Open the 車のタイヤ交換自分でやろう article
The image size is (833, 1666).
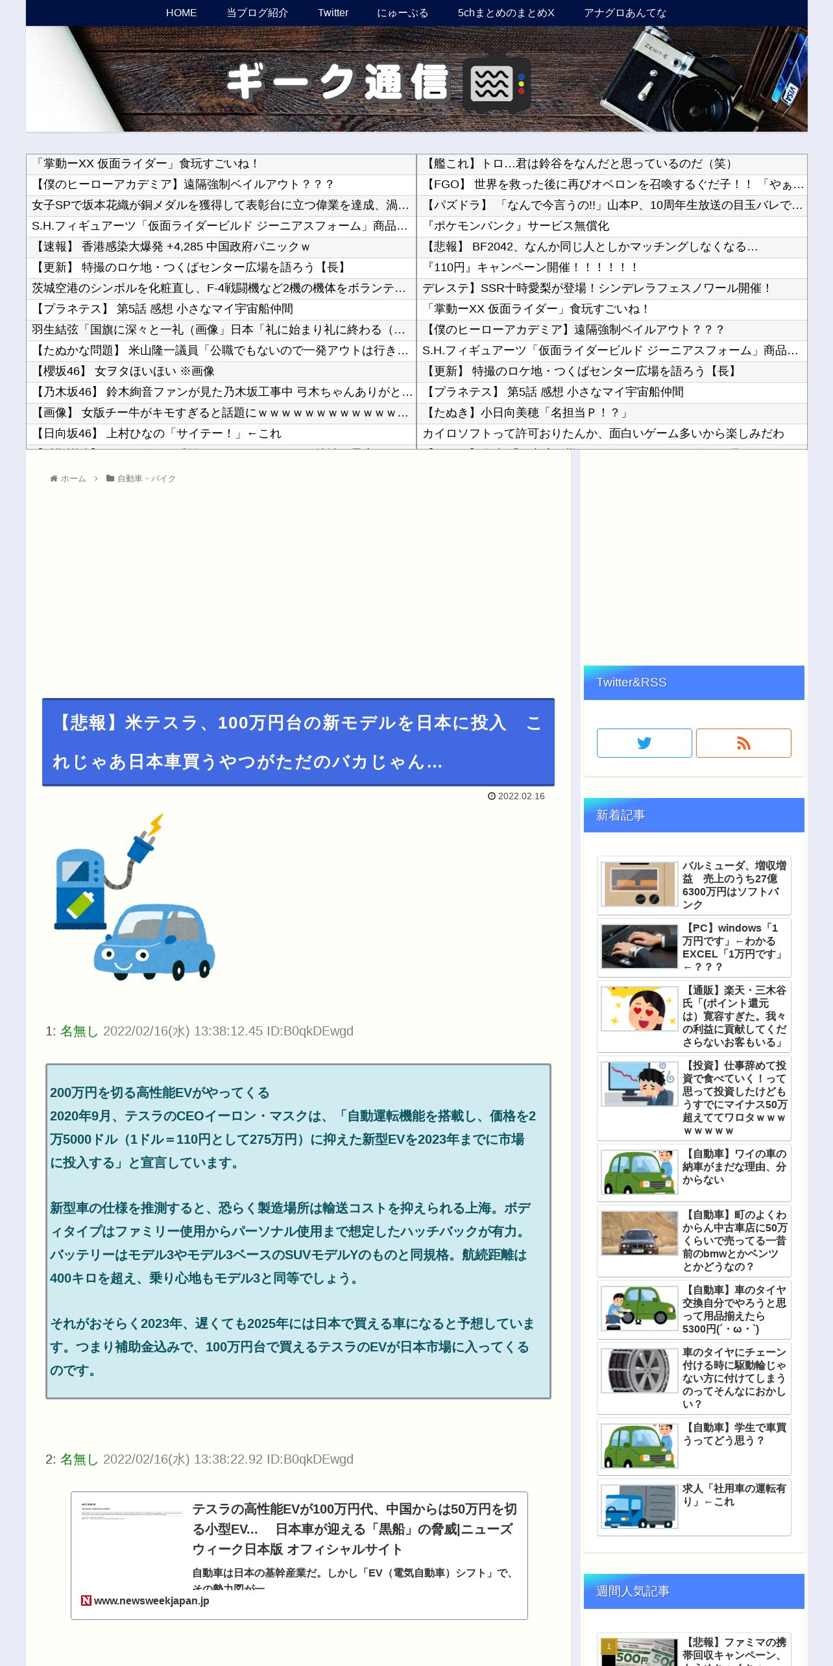(x=694, y=1309)
